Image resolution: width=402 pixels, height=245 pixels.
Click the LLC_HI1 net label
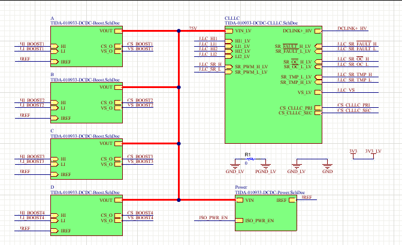tap(208, 38)
